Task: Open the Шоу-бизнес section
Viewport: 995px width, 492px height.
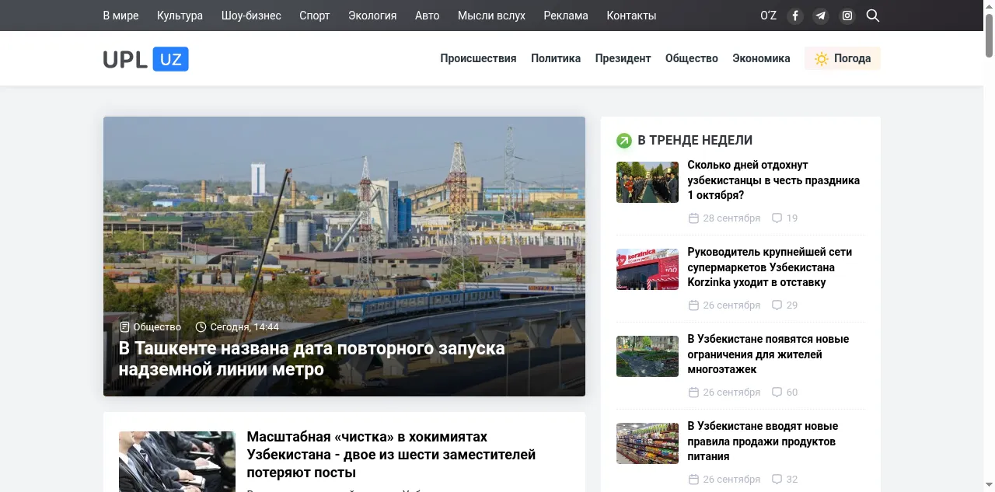Action: (x=251, y=16)
